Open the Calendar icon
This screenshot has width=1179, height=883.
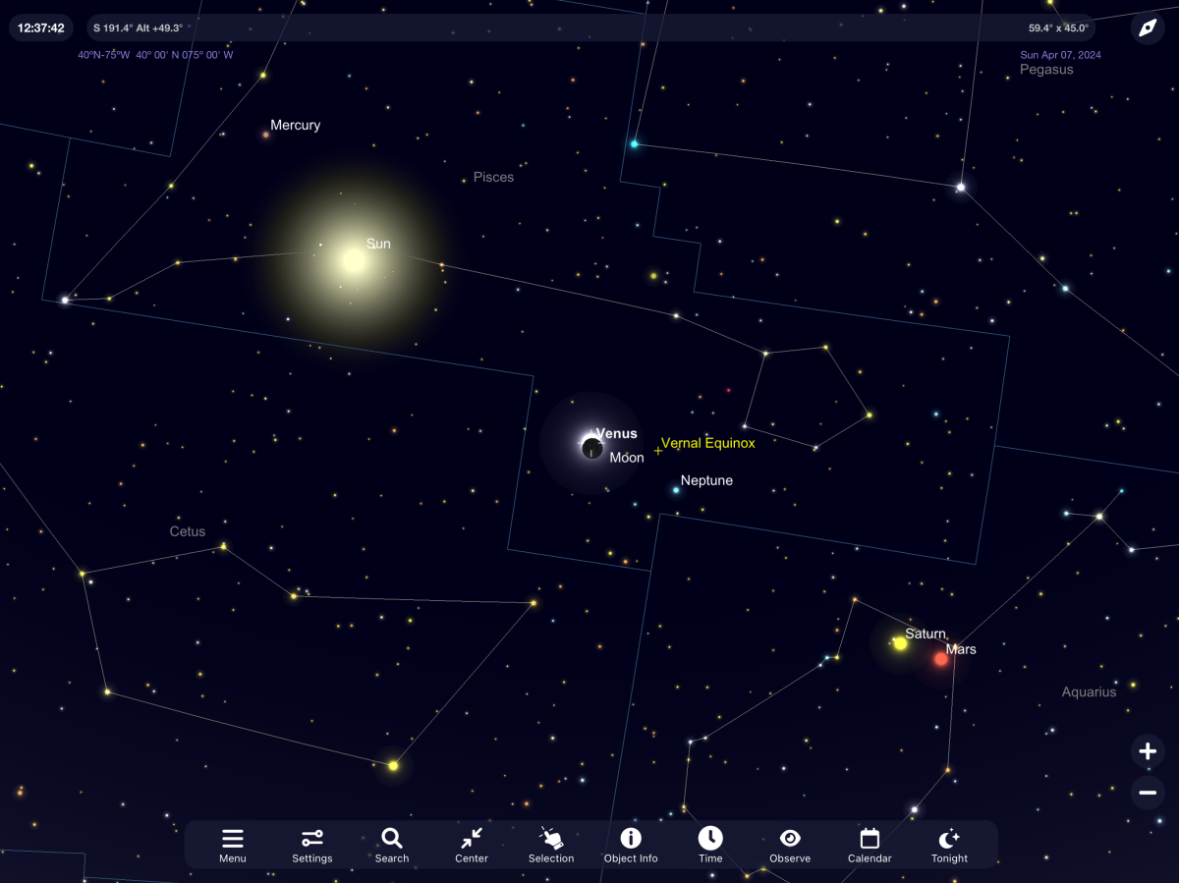(870, 845)
